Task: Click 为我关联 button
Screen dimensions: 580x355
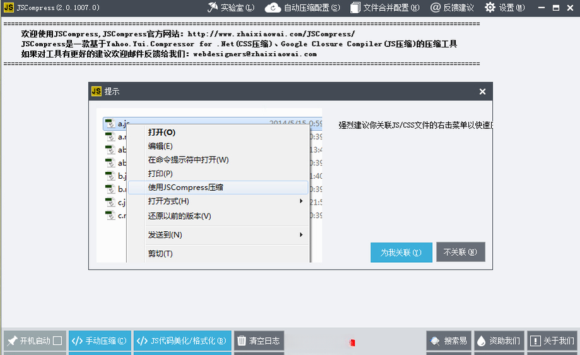Action: pos(401,253)
